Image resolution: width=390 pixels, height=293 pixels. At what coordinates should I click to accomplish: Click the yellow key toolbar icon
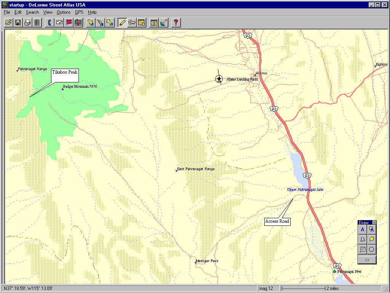tap(132, 23)
